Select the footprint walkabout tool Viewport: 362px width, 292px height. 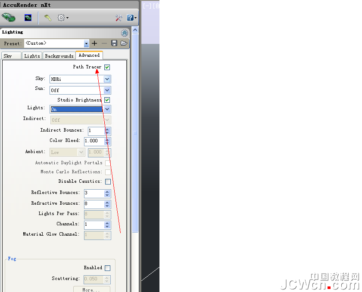click(48, 18)
